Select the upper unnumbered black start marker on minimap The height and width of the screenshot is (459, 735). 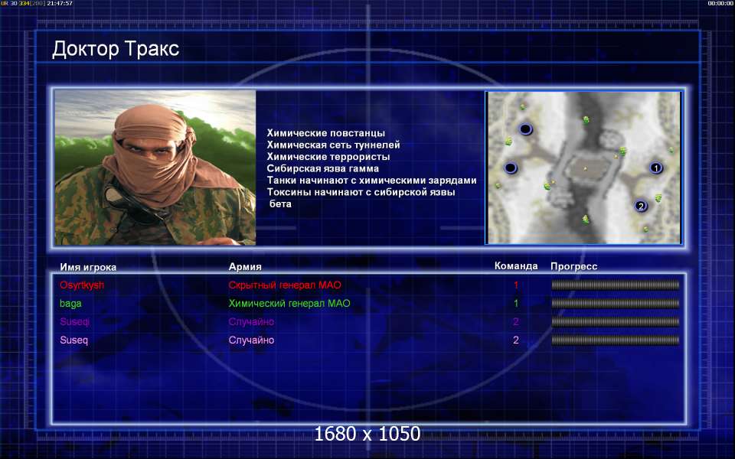click(525, 129)
